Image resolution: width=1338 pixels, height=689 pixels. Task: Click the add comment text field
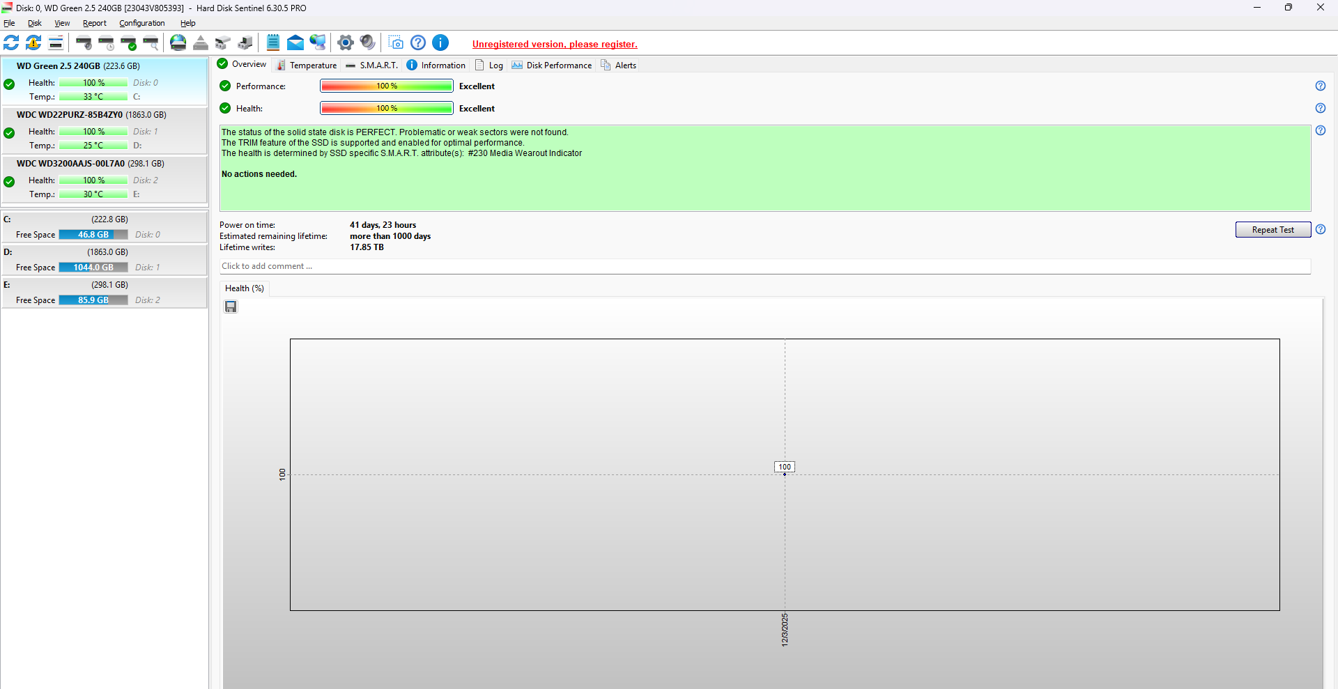tap(764, 266)
